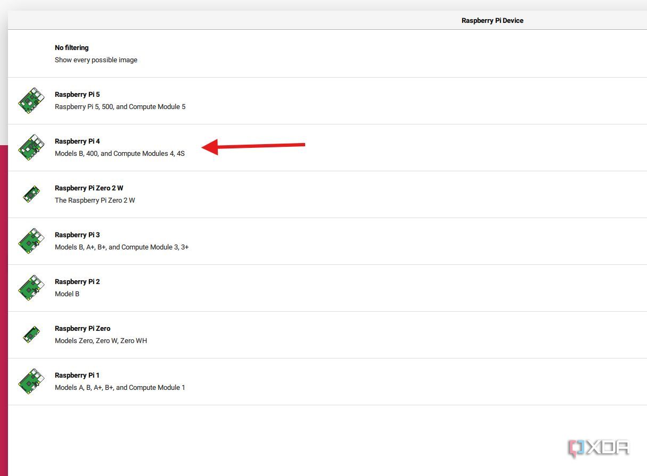Click the Raspberry Pi 4 board icon

(x=31, y=147)
